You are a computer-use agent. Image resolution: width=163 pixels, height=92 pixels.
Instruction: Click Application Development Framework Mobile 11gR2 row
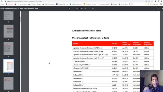113,55
